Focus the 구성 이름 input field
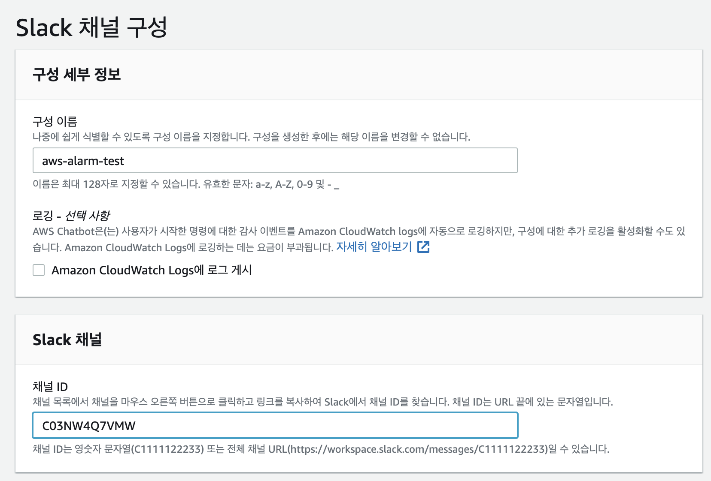Viewport: 711px width, 481px height. tap(275, 161)
